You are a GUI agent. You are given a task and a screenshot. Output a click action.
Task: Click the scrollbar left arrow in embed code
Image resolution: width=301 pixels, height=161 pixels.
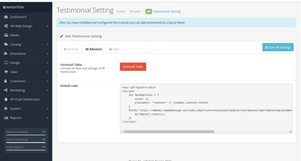pyautogui.click(x=122, y=132)
